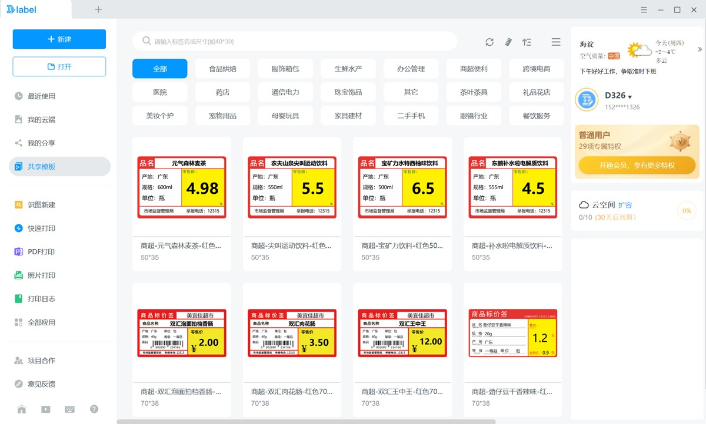Image resolution: width=706 pixels, height=424 pixels.
Task: Collapse the right panel with double chevron
Action: tap(700, 49)
